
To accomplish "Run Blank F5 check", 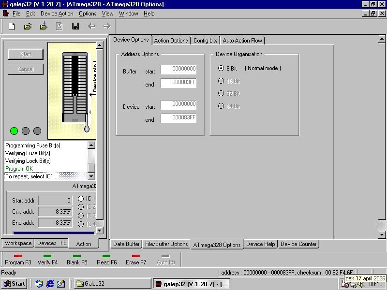I will coord(77,260).
